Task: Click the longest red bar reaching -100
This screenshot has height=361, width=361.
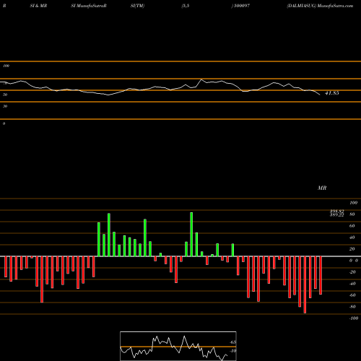Action: tap(305, 284)
